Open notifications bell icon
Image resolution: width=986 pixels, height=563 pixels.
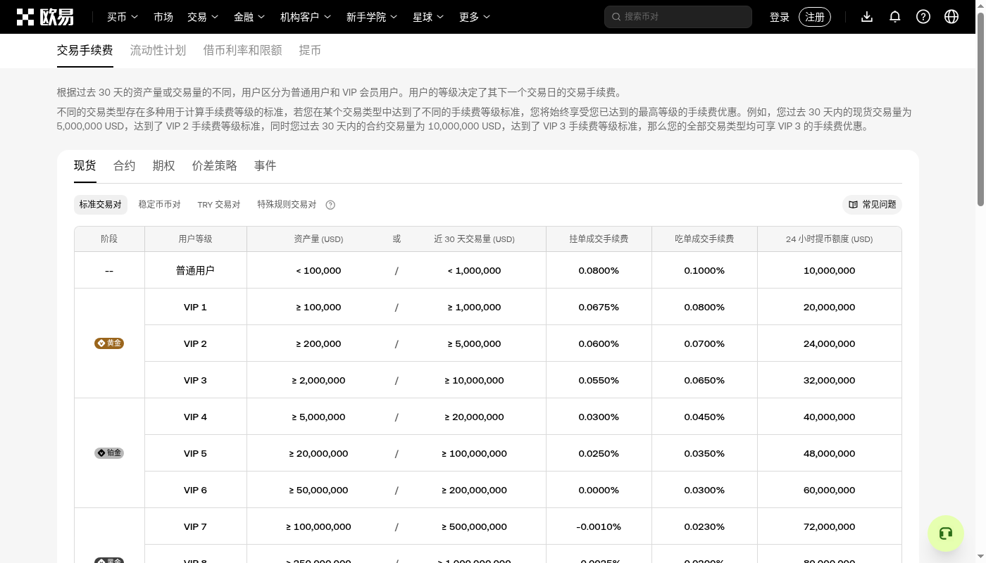[x=895, y=17]
